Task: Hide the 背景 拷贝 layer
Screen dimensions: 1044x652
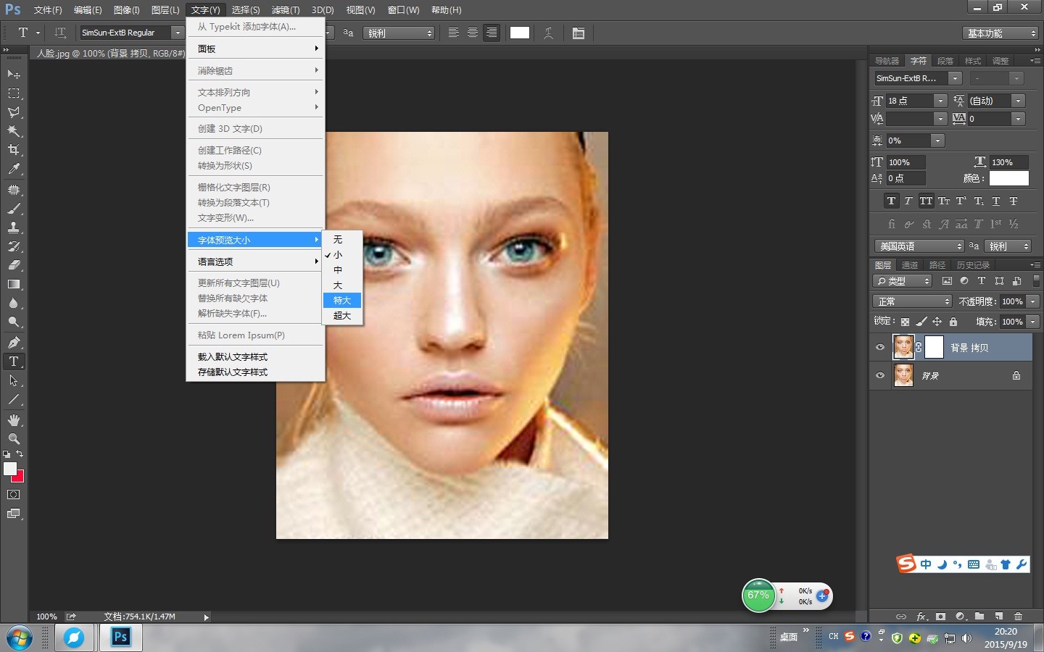Action: tap(880, 348)
